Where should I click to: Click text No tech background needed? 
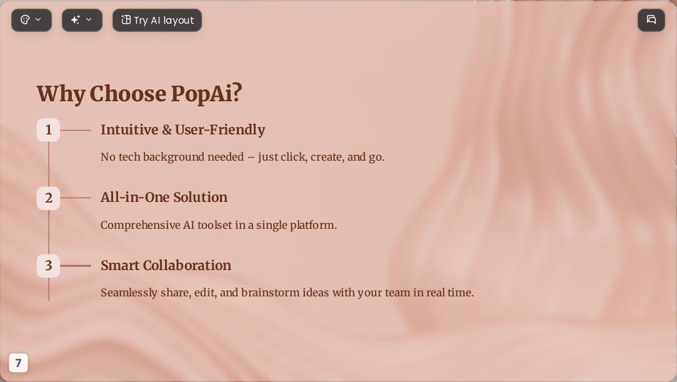172,157
